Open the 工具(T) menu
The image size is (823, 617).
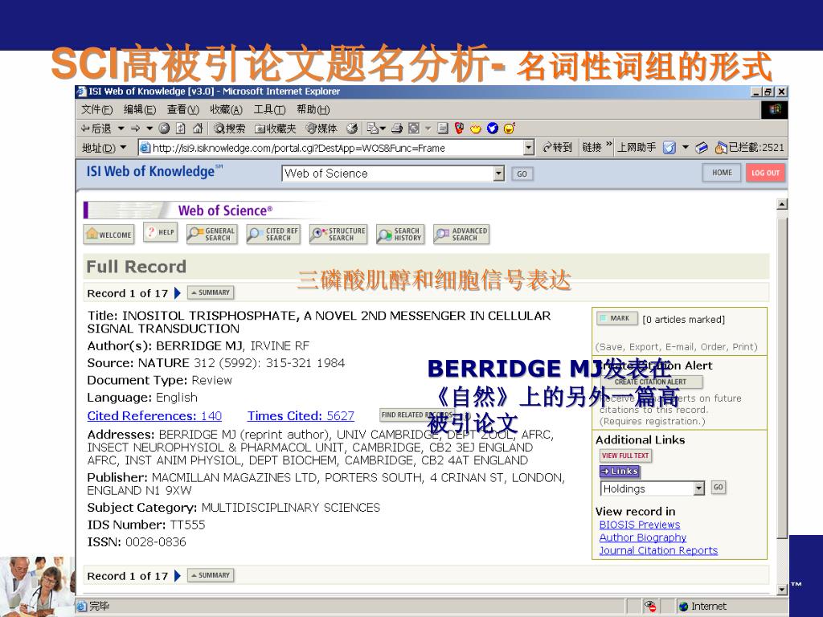coord(269,109)
